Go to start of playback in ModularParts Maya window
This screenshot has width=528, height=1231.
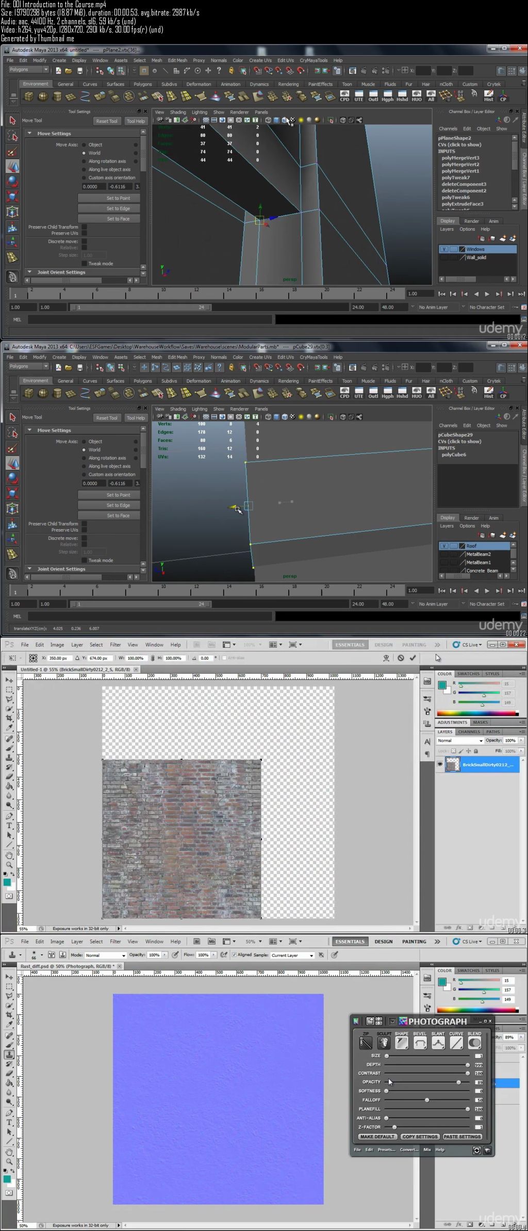[442, 590]
